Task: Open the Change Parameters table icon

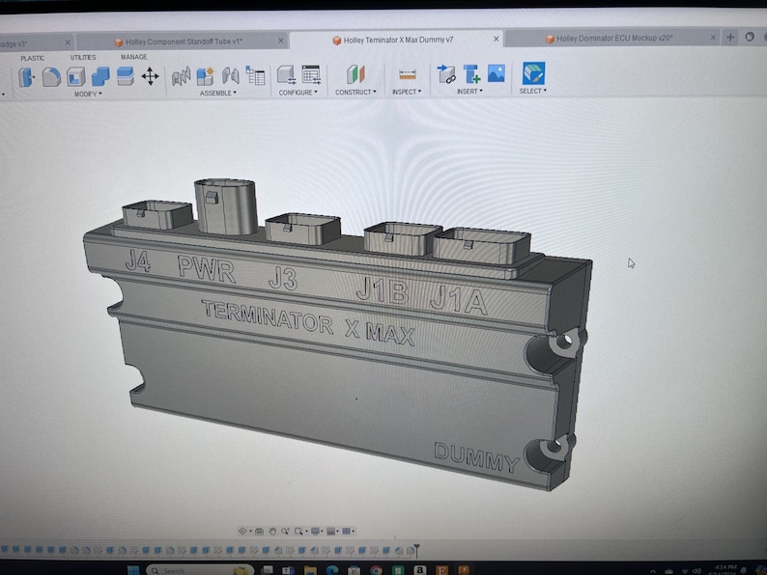Action: [311, 74]
